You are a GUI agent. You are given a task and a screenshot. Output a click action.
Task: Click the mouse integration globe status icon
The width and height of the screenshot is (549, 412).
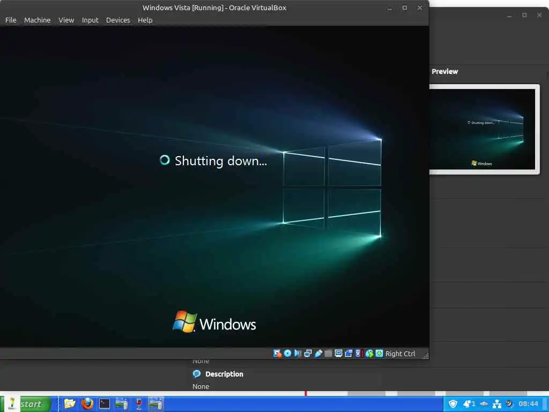[369, 354]
